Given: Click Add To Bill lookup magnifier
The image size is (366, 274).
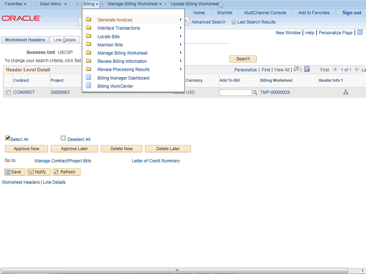Looking at the screenshot, I should (255, 92).
